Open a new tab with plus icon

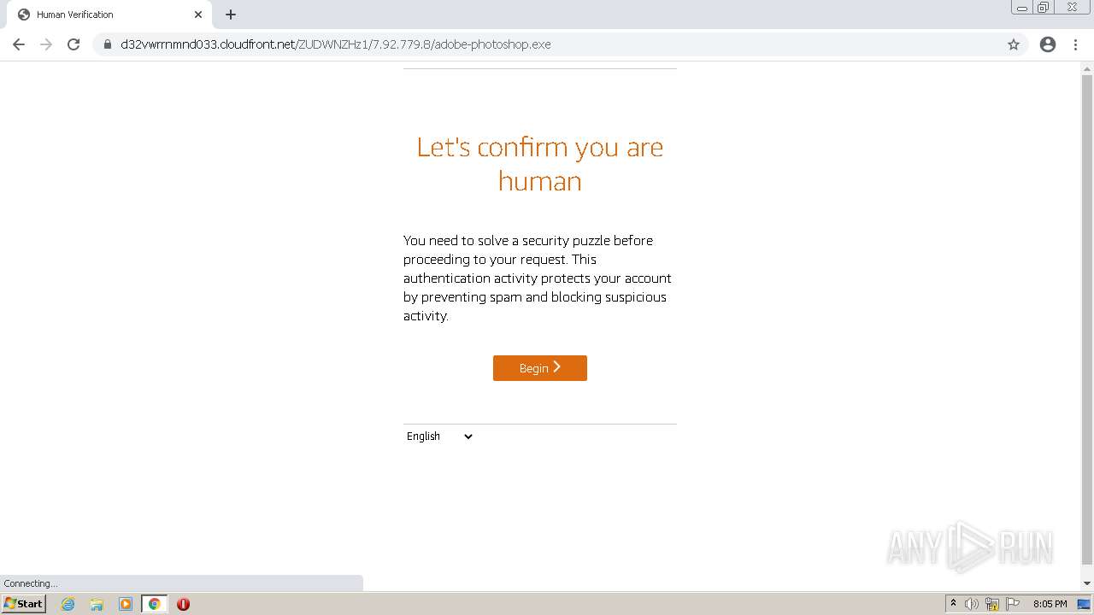point(231,15)
